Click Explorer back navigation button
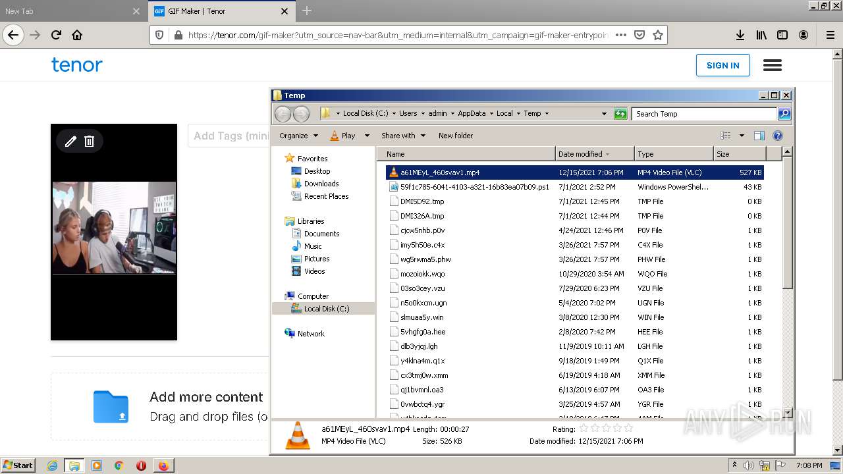This screenshot has height=474, width=843. point(283,114)
